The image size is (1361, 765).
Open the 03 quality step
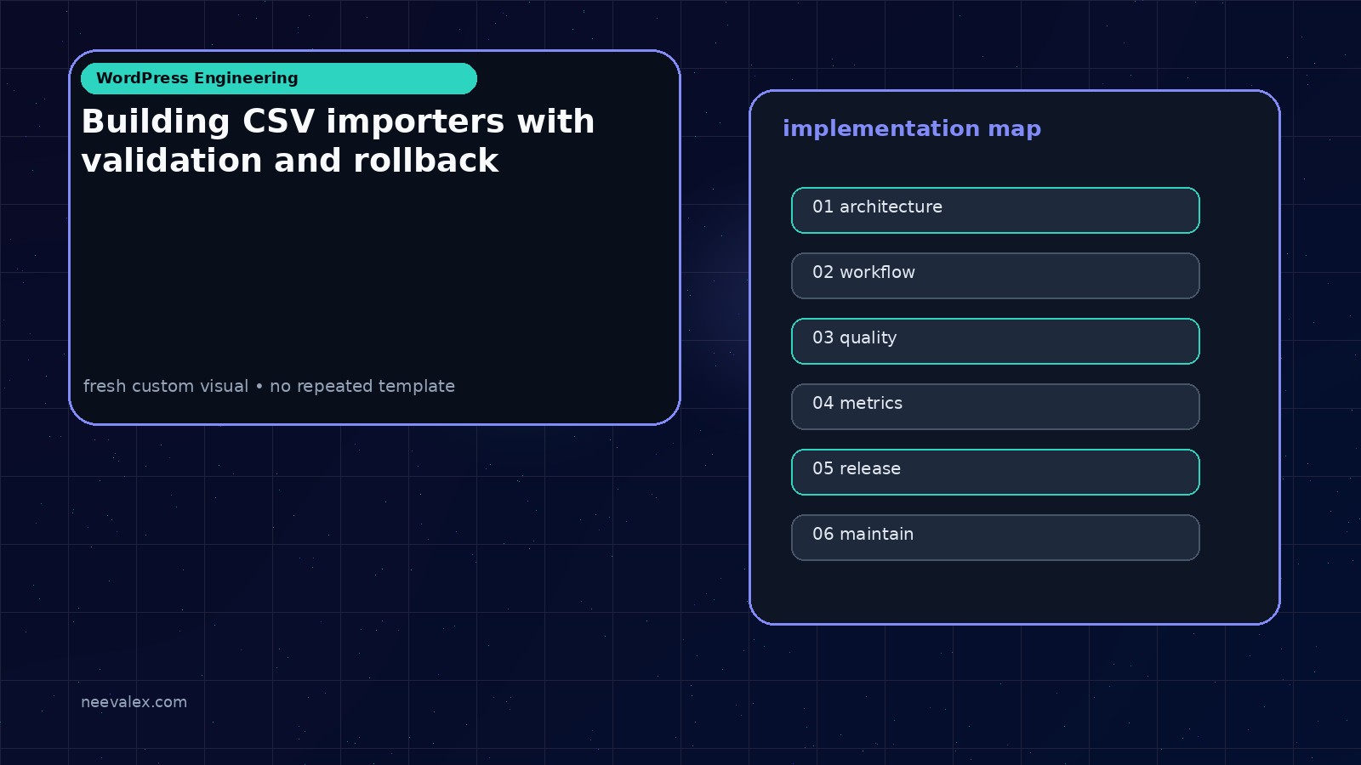995,341
